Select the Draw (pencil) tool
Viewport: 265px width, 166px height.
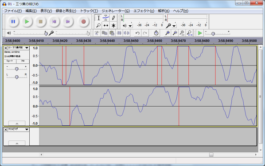coord(113,18)
